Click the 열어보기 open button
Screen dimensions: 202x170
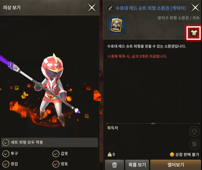point(176,165)
